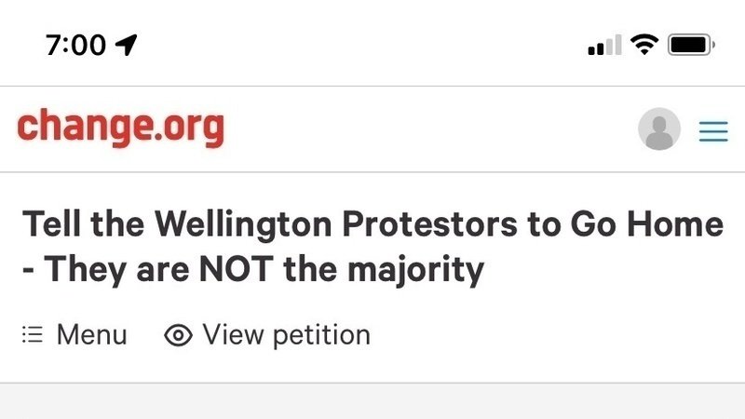Image resolution: width=745 pixels, height=419 pixels.
Task: Click the word "Tell" starting the title
Action: point(51,225)
